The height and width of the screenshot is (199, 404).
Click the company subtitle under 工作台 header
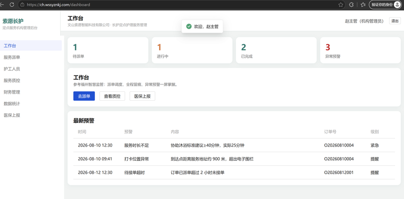coord(107,25)
